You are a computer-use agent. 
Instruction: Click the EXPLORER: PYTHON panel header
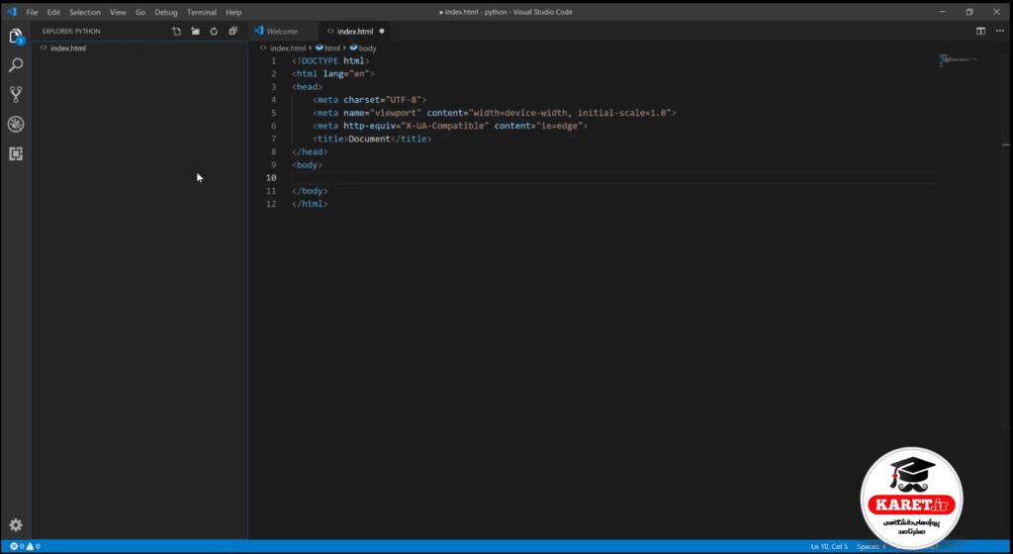tap(71, 31)
